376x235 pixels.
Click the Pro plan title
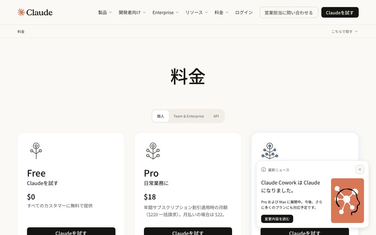[x=151, y=173]
